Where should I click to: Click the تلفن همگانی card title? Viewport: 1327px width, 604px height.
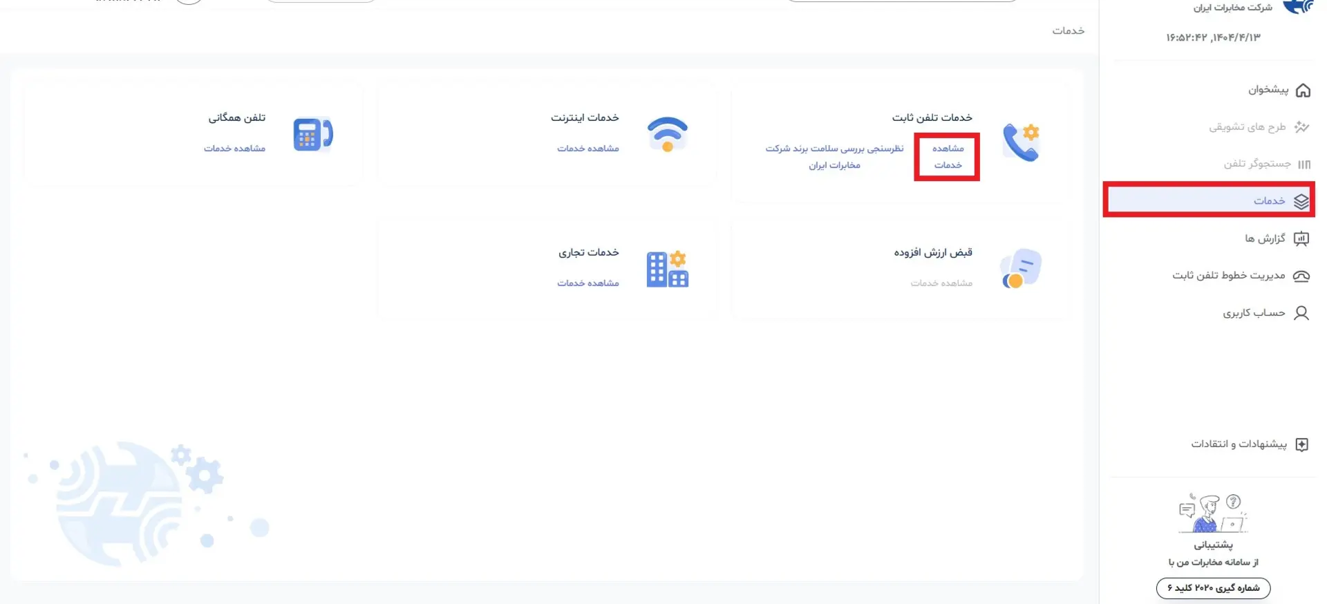pos(237,117)
